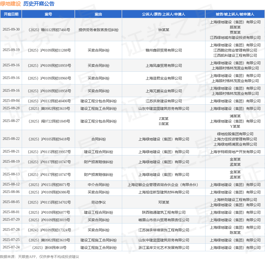Select date cell 2025-08-22

(11, 139)
